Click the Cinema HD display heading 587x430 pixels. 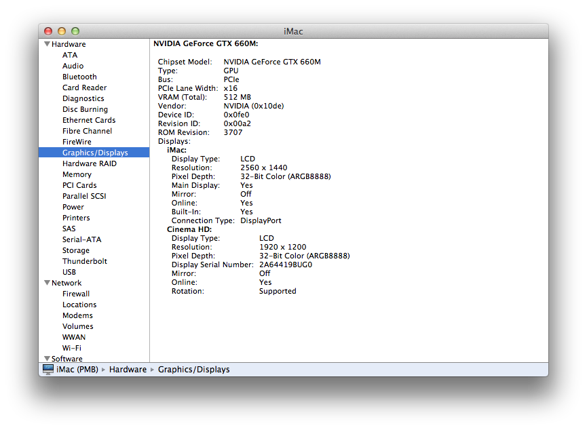189,229
